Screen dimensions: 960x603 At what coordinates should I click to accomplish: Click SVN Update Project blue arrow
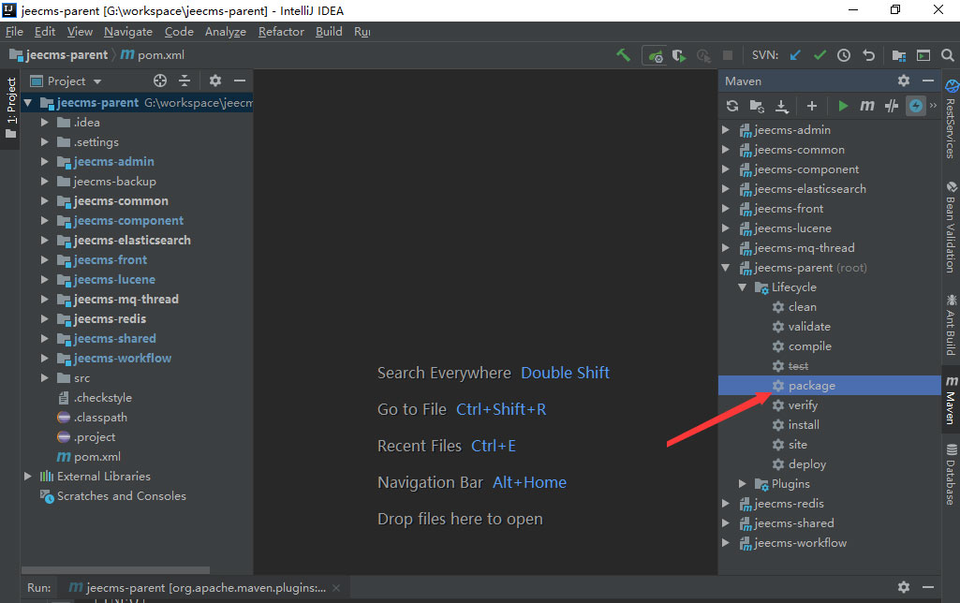[795, 55]
